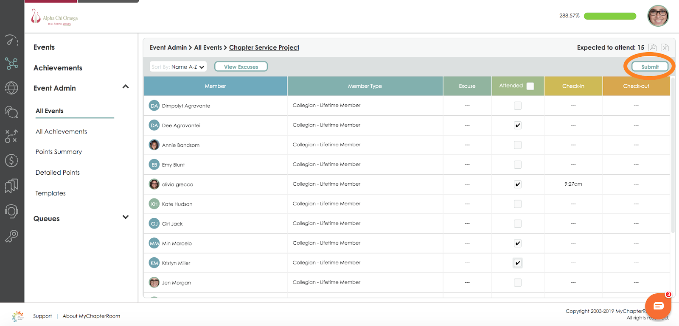Uncheck Attended for olivia grecco
The image size is (679, 326).
518,184
